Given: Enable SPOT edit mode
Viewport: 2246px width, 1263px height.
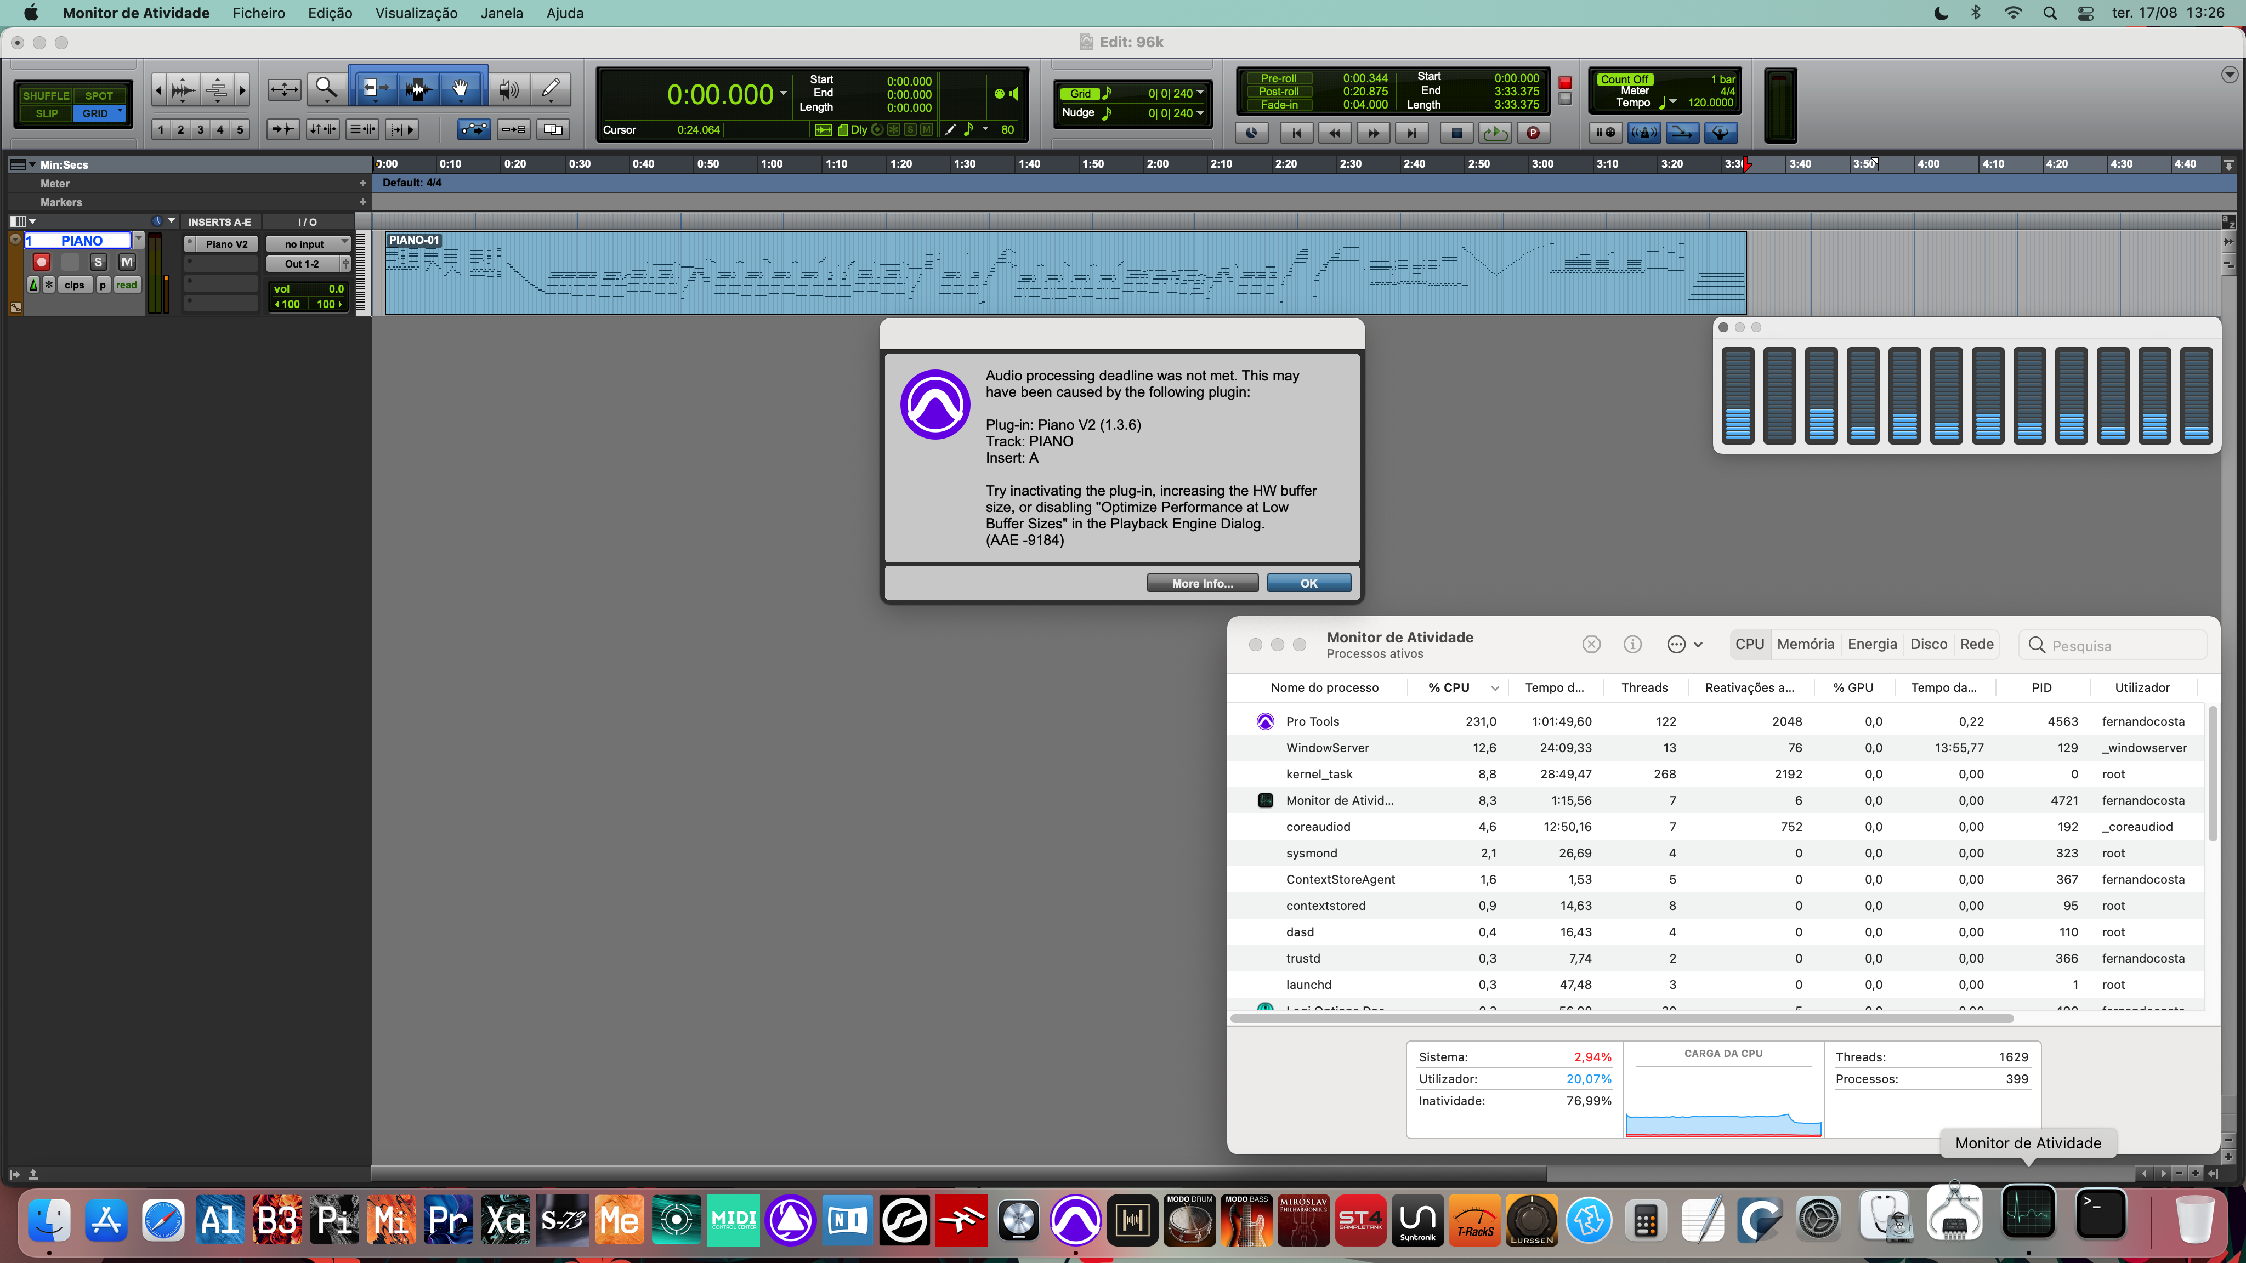Looking at the screenshot, I should click(x=99, y=96).
